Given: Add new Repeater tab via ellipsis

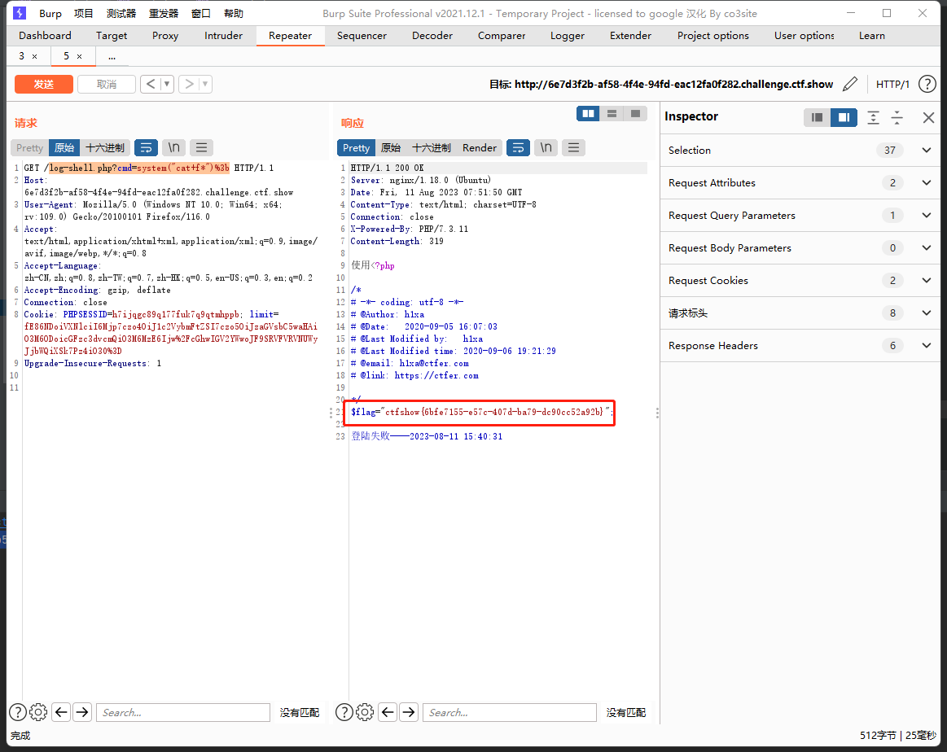Looking at the screenshot, I should pyautogui.click(x=112, y=56).
